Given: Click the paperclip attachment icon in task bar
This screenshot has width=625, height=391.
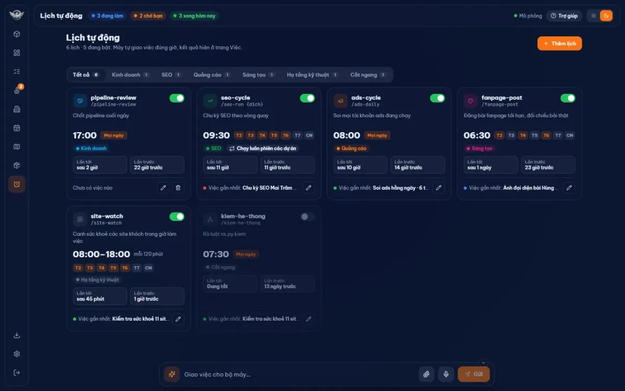Looking at the screenshot, I should (427, 374).
